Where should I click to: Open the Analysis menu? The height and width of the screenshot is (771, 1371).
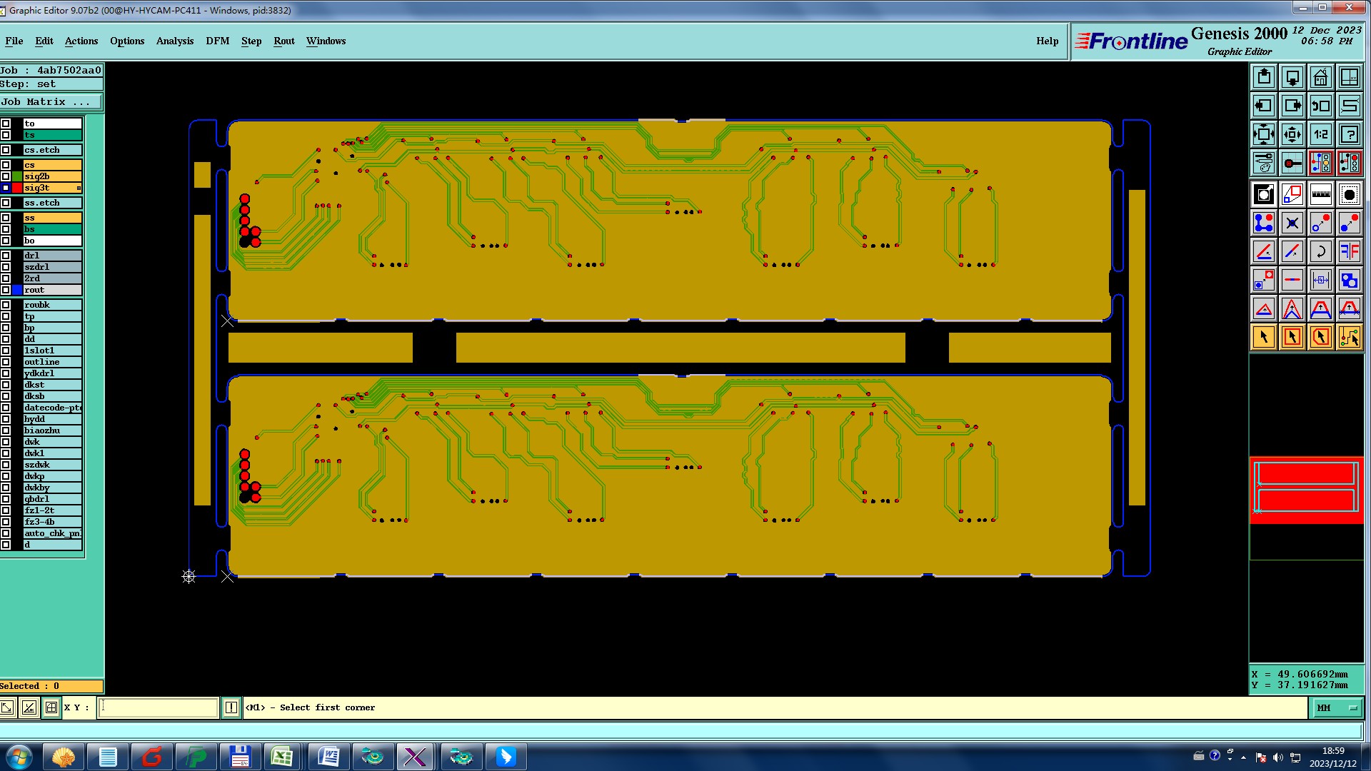tap(174, 41)
